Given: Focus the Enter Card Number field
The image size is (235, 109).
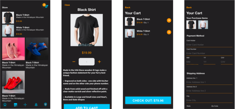Looking at the screenshot, I should coord(209,53).
